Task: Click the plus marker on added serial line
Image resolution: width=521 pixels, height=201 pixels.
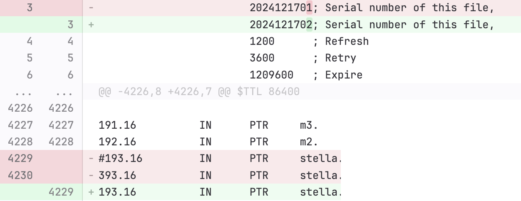Action: [91, 25]
